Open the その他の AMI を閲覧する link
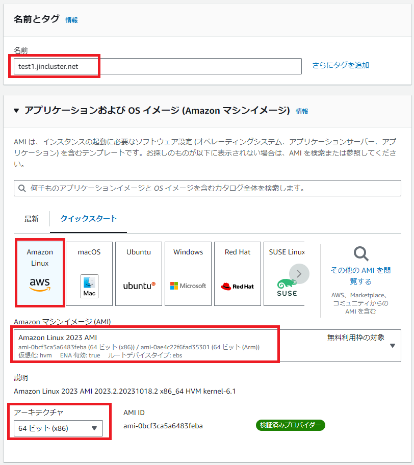 coord(361,275)
